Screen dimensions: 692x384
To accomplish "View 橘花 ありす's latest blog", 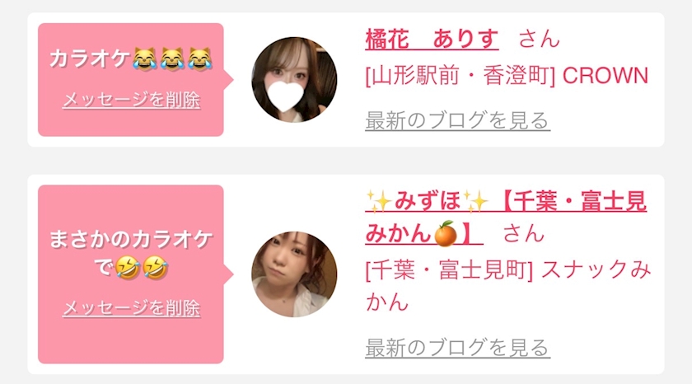I will click(457, 120).
